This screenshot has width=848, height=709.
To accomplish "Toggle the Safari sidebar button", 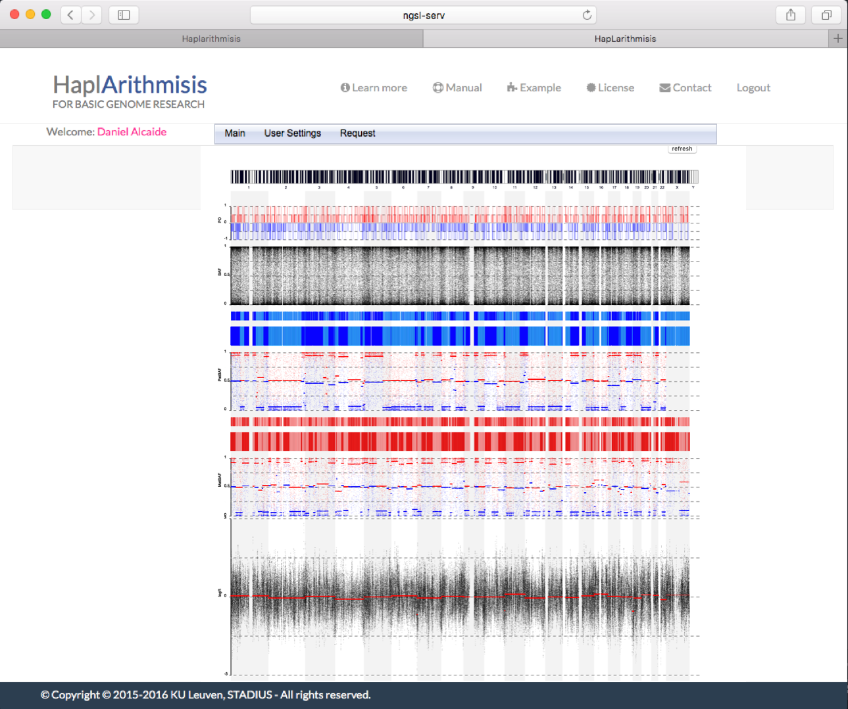I will click(124, 14).
